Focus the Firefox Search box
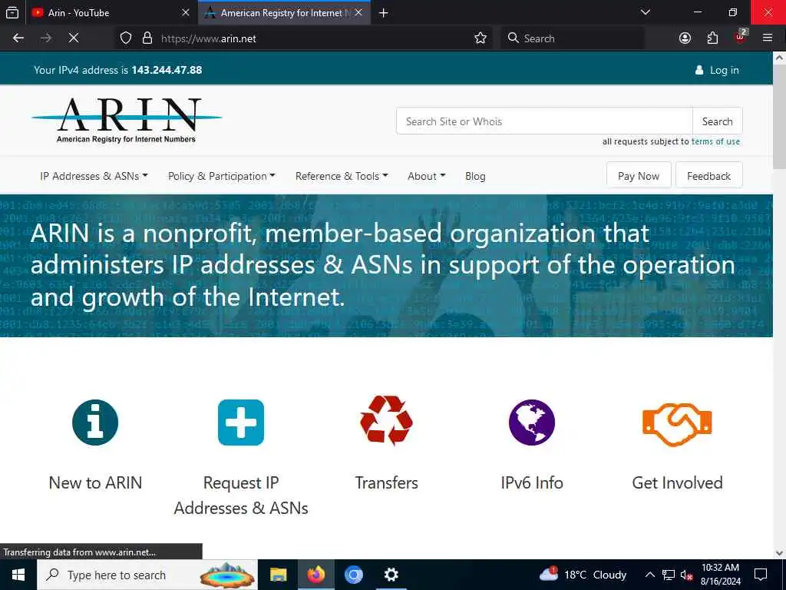 (x=573, y=38)
